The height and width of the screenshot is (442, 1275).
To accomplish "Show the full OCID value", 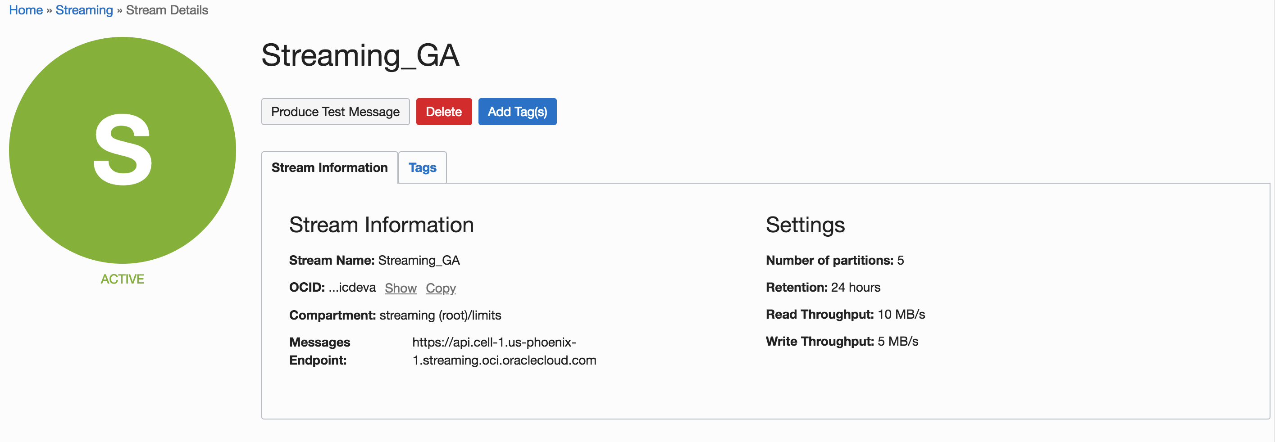I will click(401, 288).
